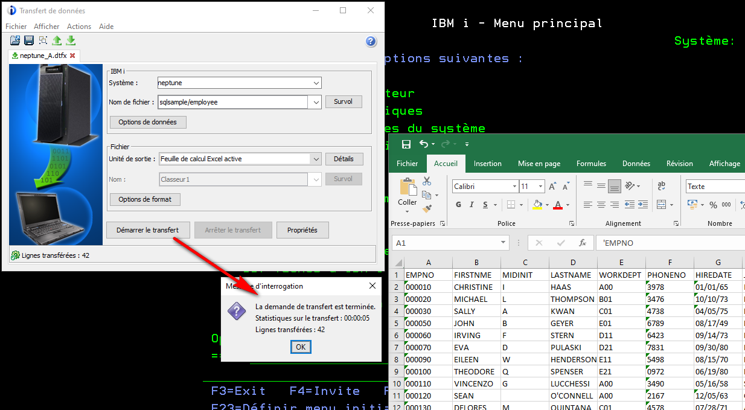The width and height of the screenshot is (745, 410).
Task: Open fill color dropdown arrow
Action: [x=546, y=205]
